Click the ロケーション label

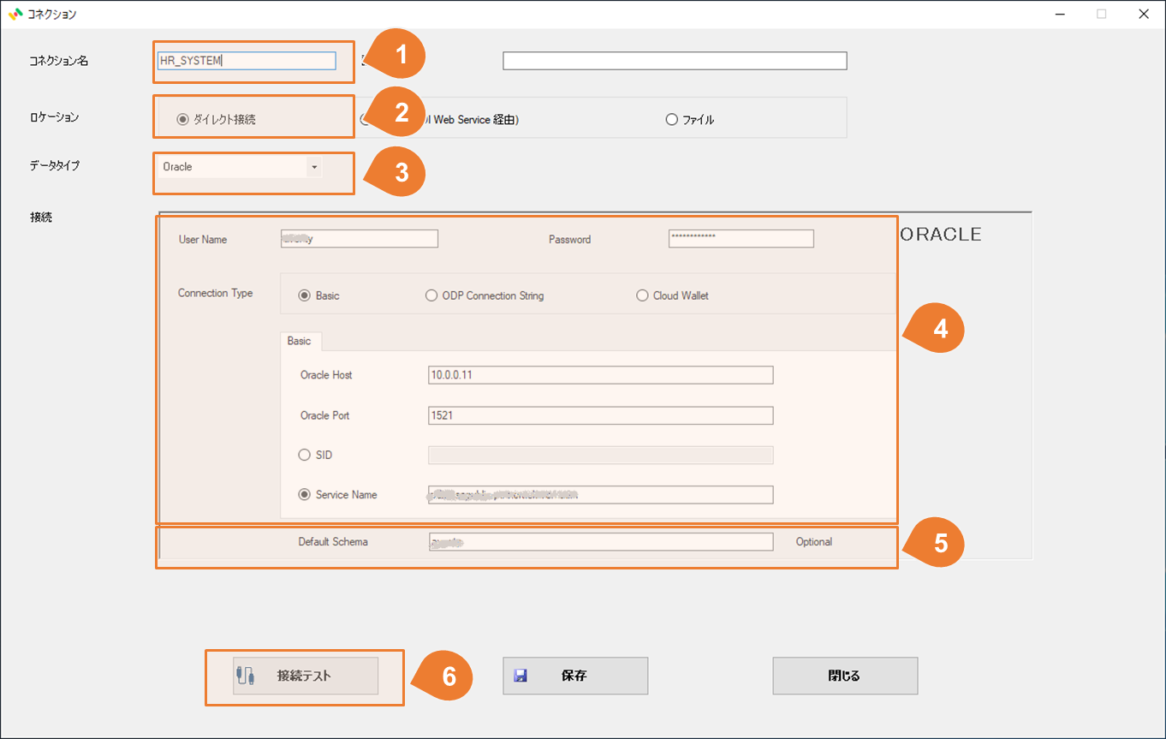pyautogui.click(x=55, y=117)
